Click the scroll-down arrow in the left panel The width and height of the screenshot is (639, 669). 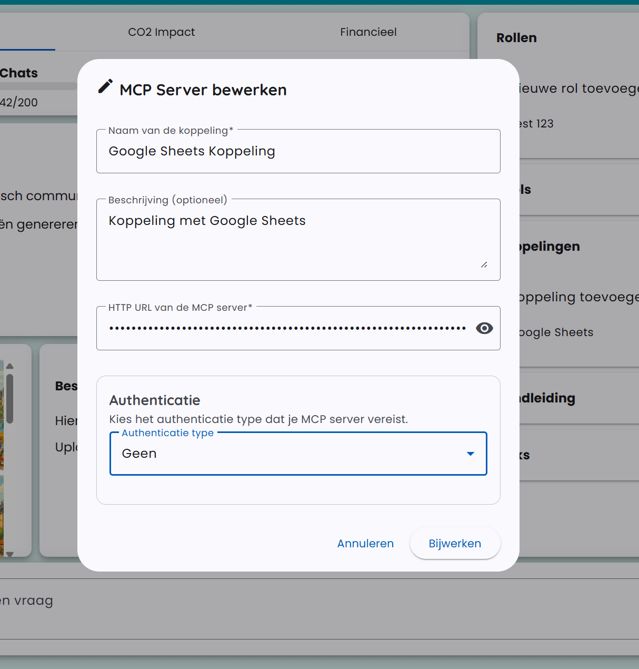[9, 554]
